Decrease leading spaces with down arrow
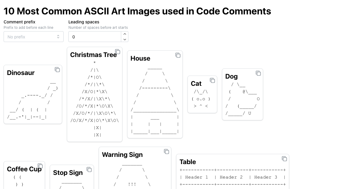Screen dimensions: 360x189 coord(125,39)
